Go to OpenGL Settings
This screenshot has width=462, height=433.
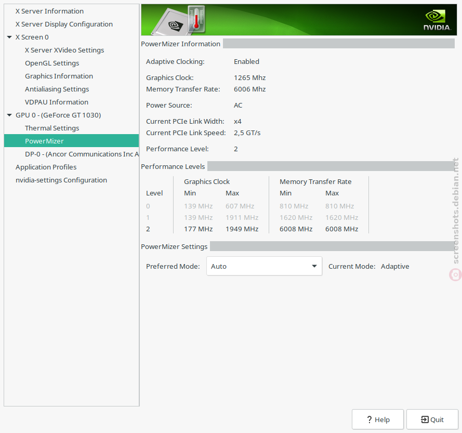point(52,63)
